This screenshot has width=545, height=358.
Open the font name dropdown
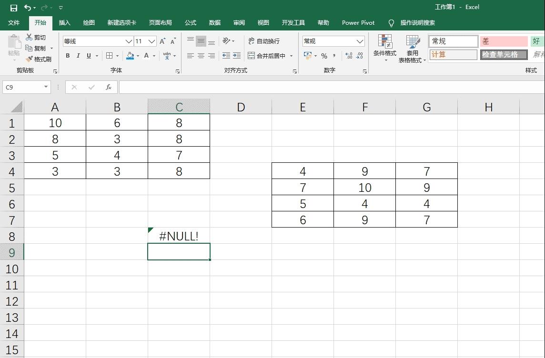[x=129, y=41]
